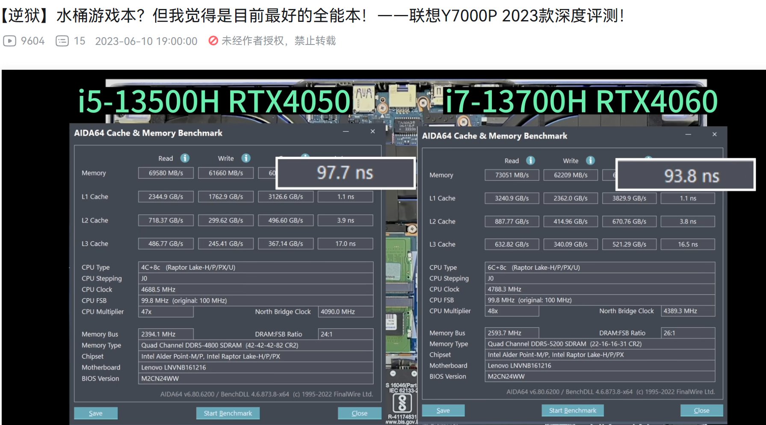The height and width of the screenshot is (425, 766).
Task: Click CPU Type field 4C+8c Raptor Lake
Action: pos(256,267)
